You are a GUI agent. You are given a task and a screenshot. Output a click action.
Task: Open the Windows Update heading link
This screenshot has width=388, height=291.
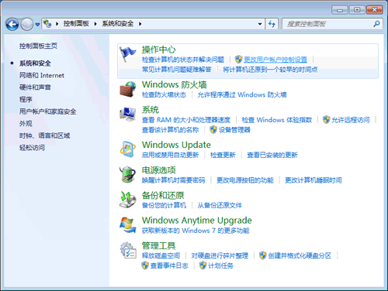tap(176, 145)
